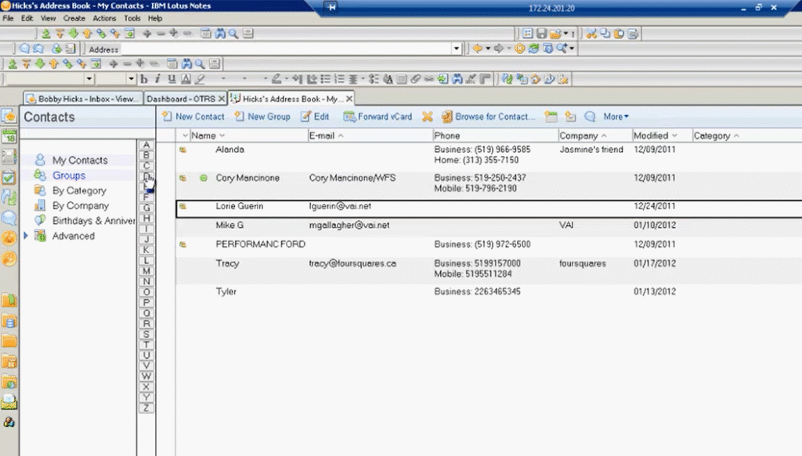This screenshot has width=802, height=456.
Task: Open the Create menu
Action: (74, 18)
